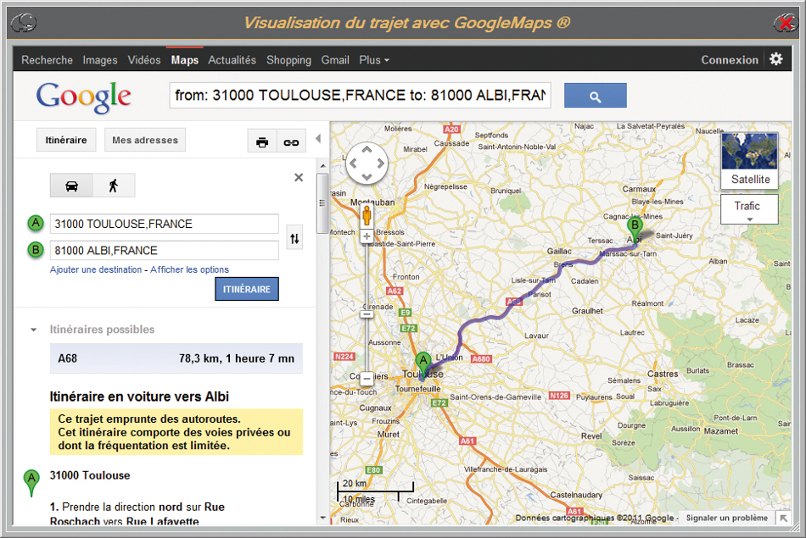Click the start address field
The width and height of the screenshot is (806, 538).
pyautogui.click(x=164, y=224)
